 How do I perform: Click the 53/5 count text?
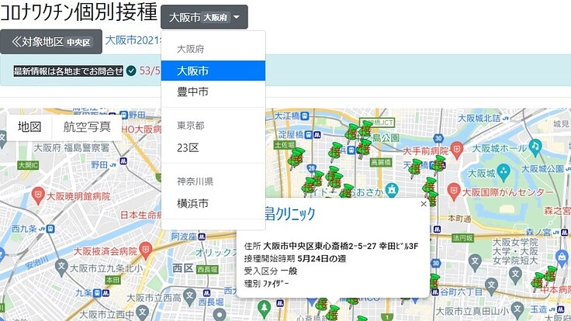[x=150, y=71]
